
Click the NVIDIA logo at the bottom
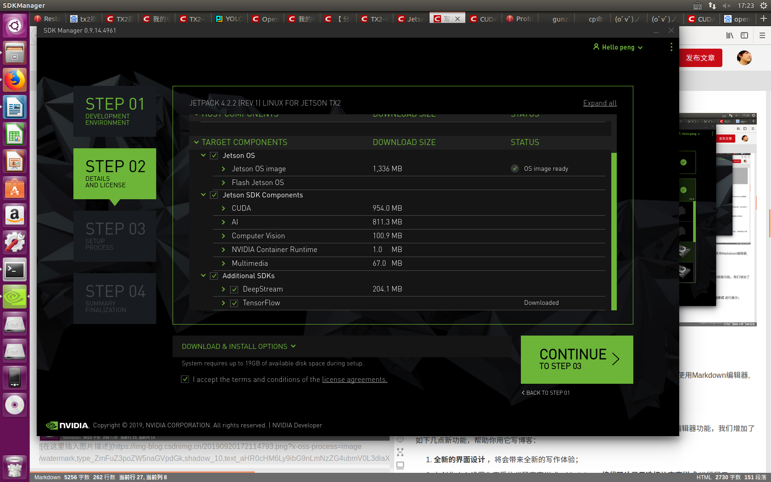pos(67,425)
